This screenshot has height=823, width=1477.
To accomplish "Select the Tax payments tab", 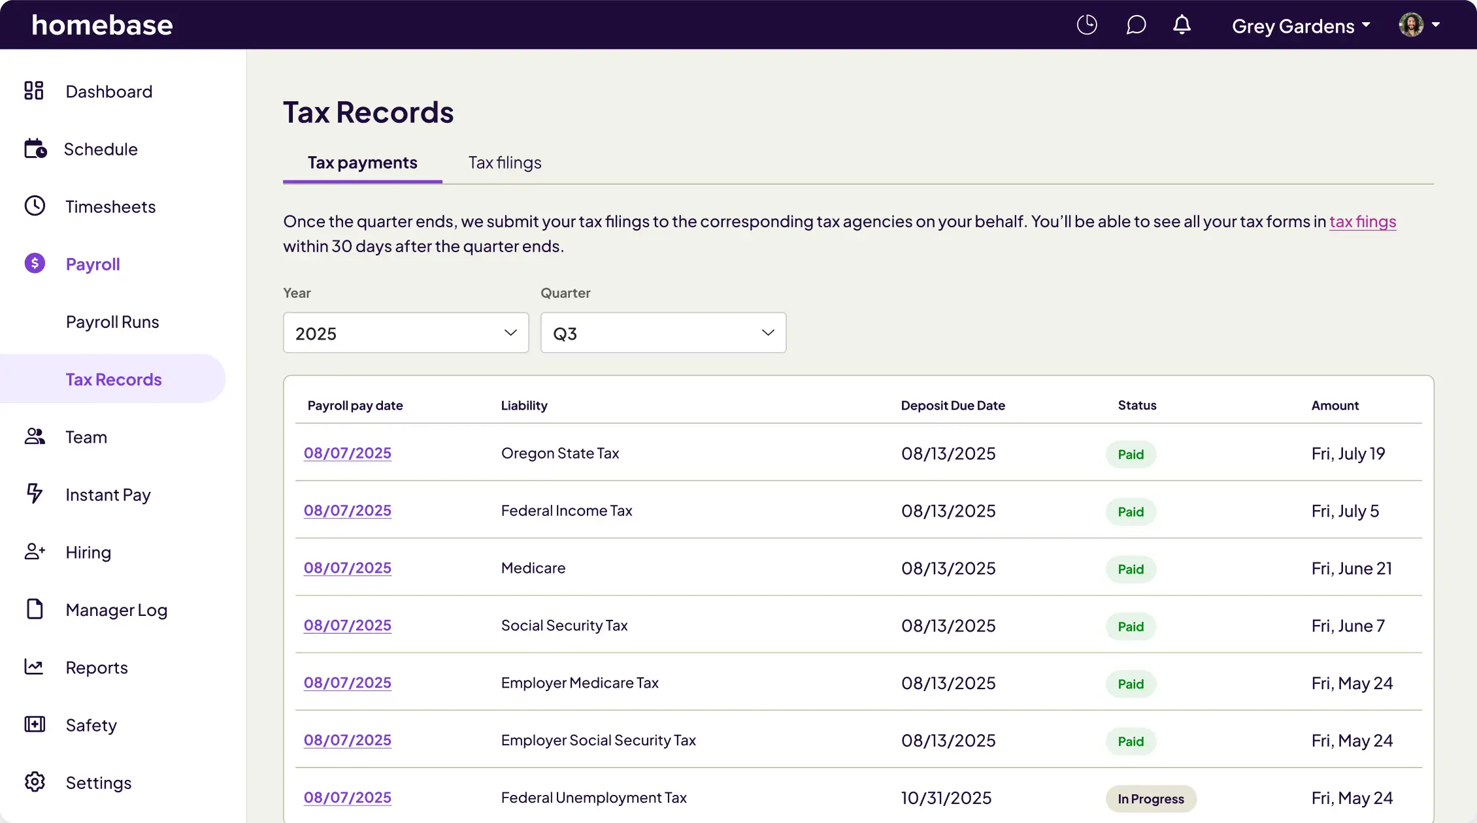I will tap(362, 163).
